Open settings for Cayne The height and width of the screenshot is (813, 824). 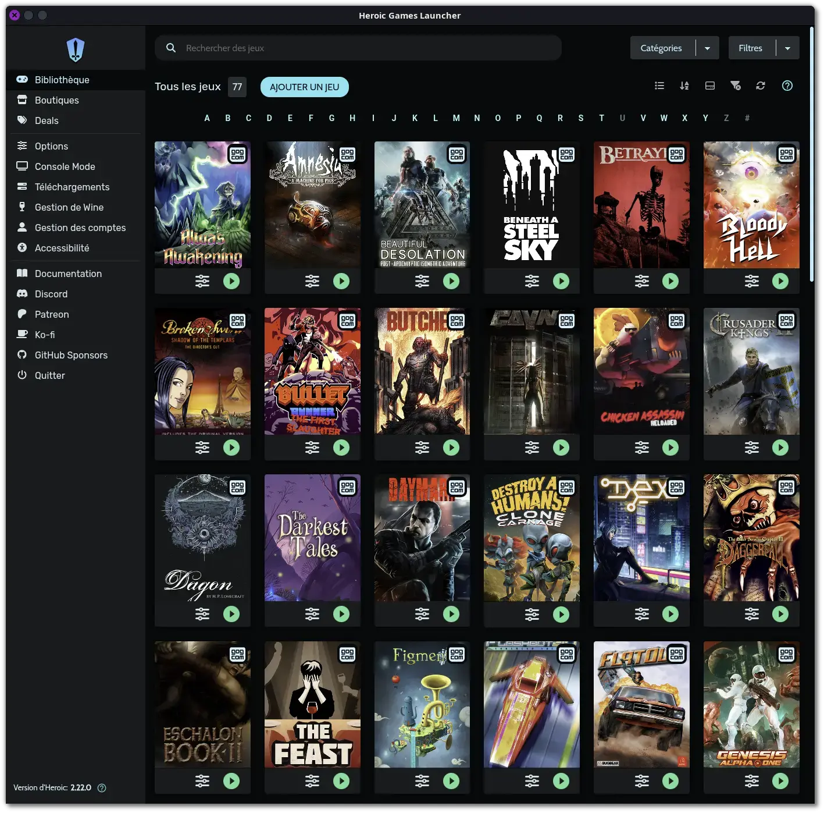(532, 448)
